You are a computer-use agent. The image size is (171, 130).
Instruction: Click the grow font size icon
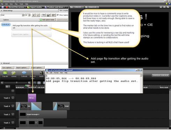coord(34,15)
